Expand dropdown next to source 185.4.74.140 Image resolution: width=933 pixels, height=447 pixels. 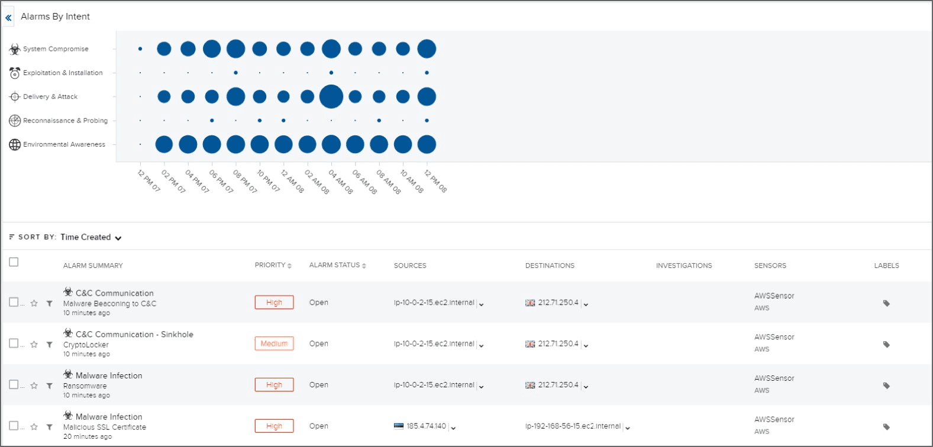click(x=453, y=428)
